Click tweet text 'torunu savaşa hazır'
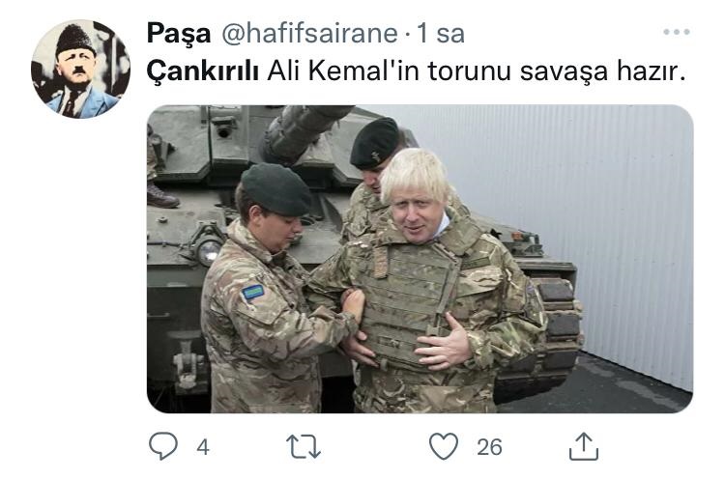This screenshot has width=725, height=480. (556, 71)
